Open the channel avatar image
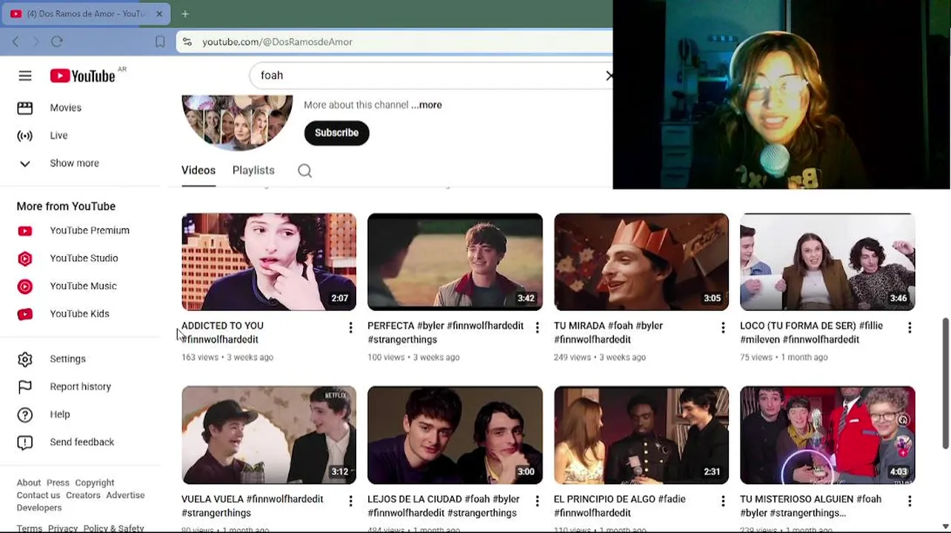951x533 pixels. (237, 122)
